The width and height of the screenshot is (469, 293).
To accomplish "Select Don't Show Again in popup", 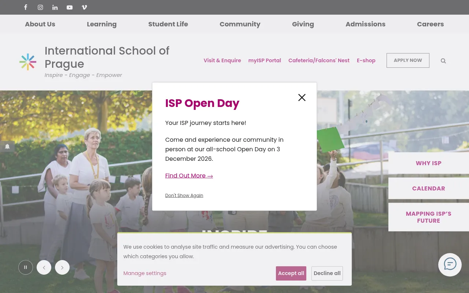I will pos(184,196).
